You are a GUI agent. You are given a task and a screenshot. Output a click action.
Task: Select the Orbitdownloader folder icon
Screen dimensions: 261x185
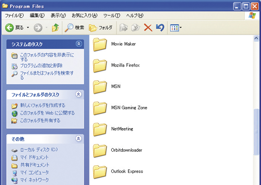(100, 150)
